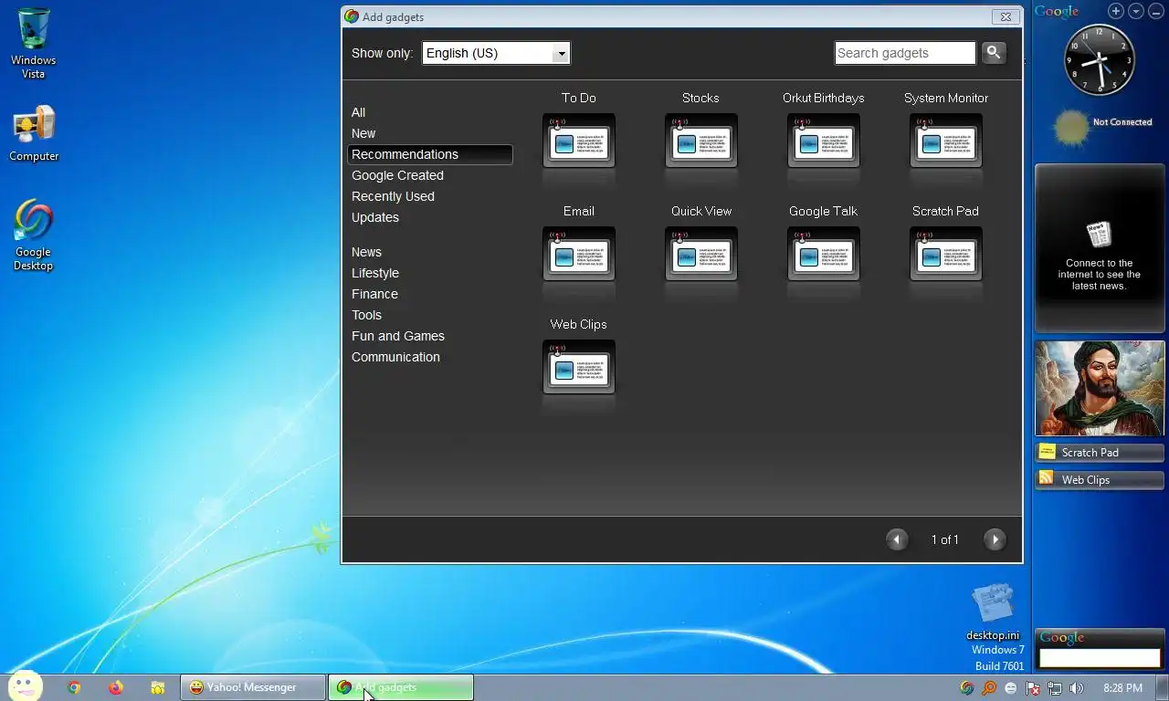The height and width of the screenshot is (701, 1169).
Task: Click the volume speaker tray icon
Action: (x=1076, y=688)
